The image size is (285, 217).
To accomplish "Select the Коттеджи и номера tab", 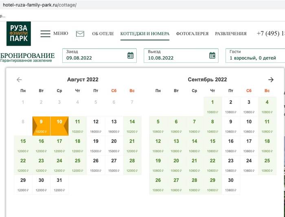I will click(145, 34).
